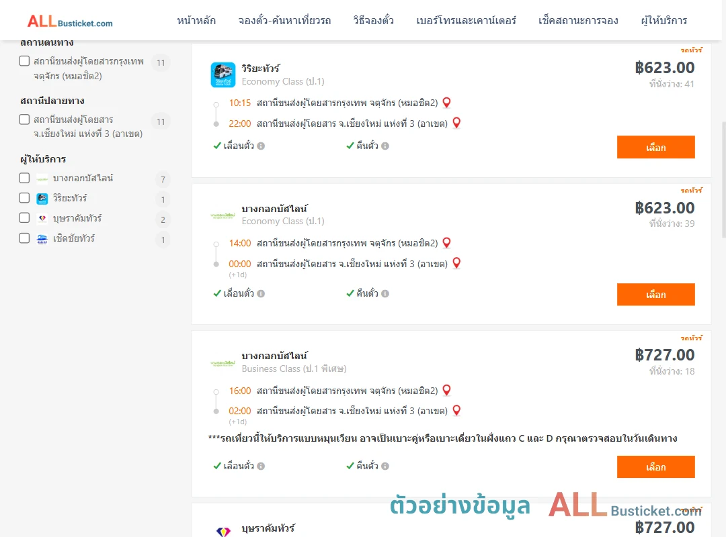
Task: Click ที่นั่งว่าง: 18 seat count
Action: [672, 371]
